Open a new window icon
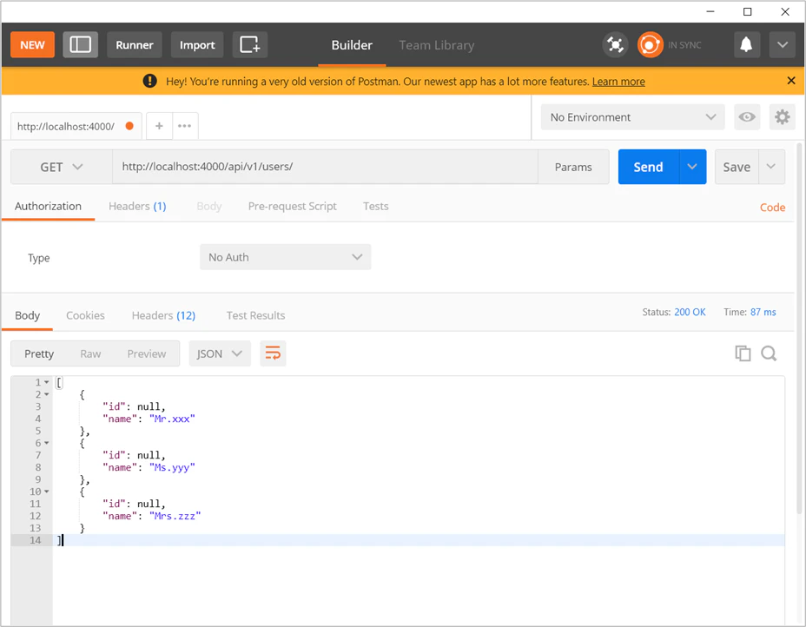The image size is (806, 627). [x=250, y=44]
